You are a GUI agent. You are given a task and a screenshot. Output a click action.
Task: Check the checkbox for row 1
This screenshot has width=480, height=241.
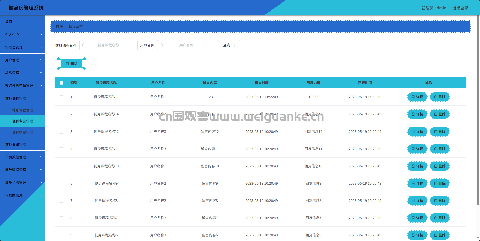(x=62, y=97)
